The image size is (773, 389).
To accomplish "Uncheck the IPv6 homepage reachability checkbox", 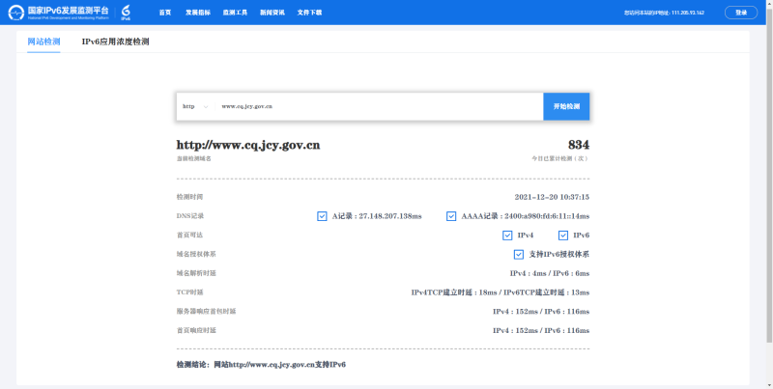I will coord(563,236).
